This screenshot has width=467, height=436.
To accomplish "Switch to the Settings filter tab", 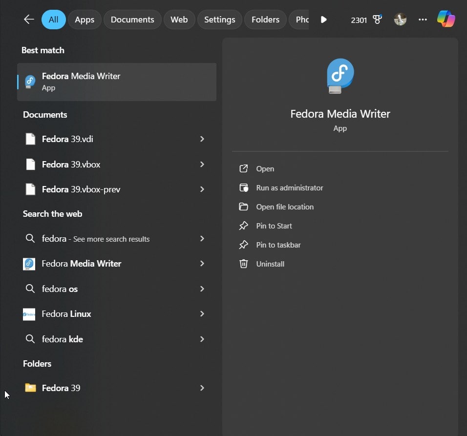I will (220, 20).
